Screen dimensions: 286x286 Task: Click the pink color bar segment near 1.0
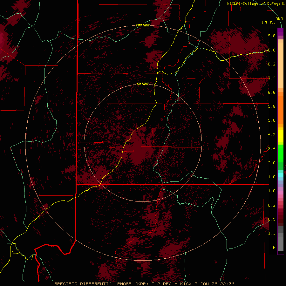(281, 193)
